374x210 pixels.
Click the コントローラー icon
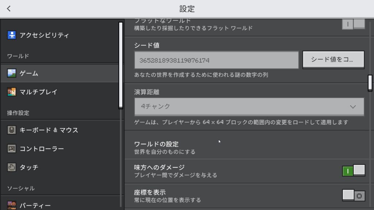[x=11, y=149]
